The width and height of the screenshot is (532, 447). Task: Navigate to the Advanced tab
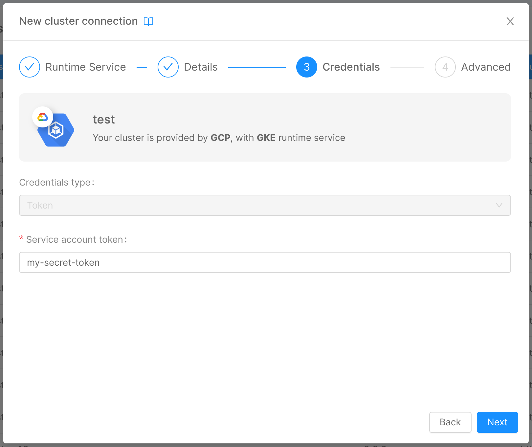(x=486, y=67)
